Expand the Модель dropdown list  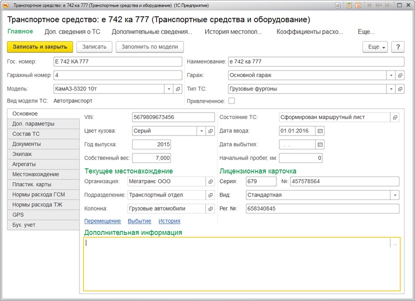pyautogui.click(x=169, y=89)
